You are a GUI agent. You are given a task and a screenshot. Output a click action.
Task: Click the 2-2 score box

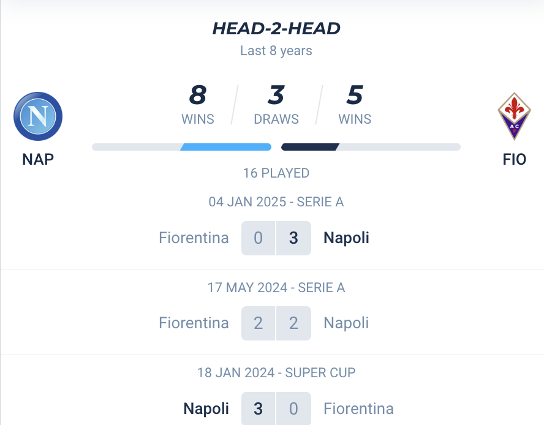276,323
